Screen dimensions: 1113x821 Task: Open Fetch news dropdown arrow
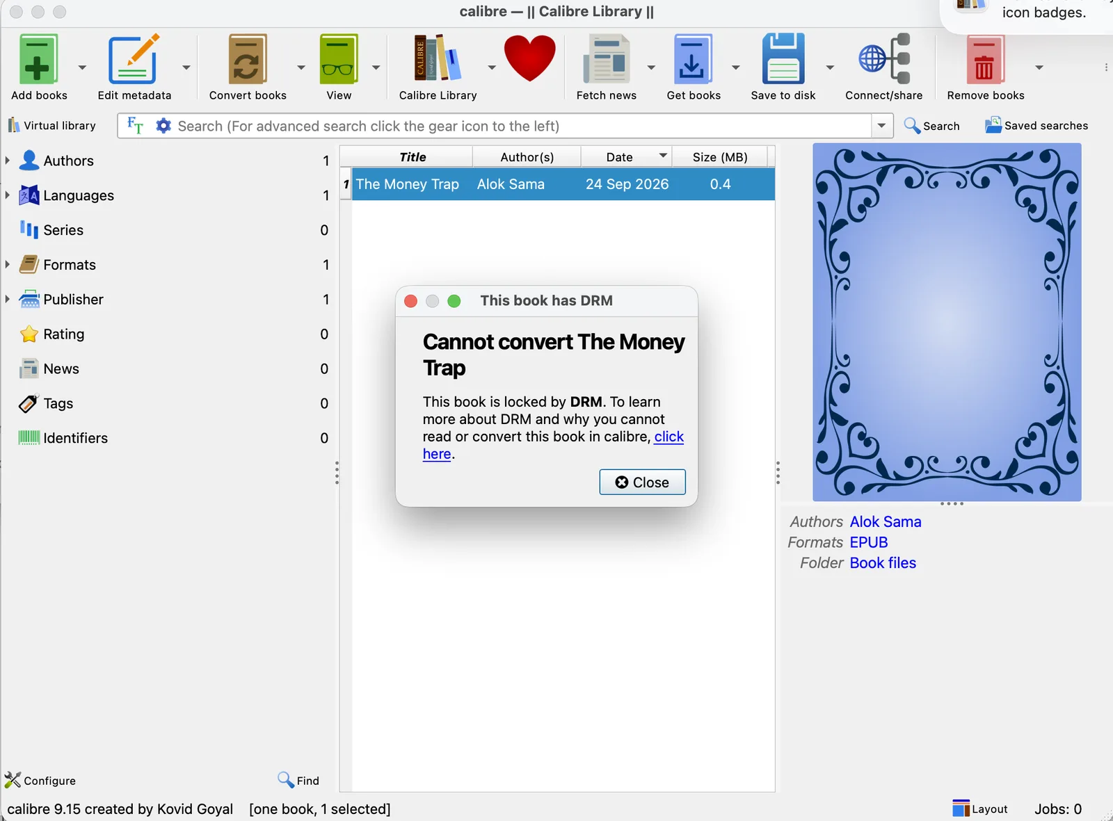coord(651,67)
